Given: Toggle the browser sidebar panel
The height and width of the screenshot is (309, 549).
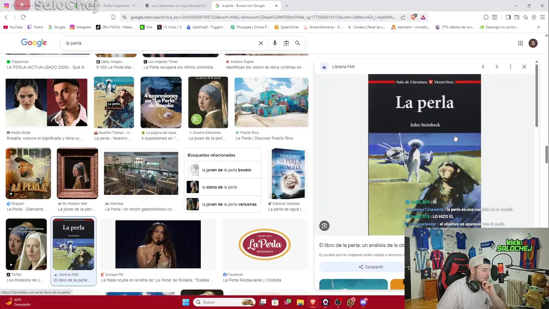Looking at the screenshot, I should click(508, 17).
